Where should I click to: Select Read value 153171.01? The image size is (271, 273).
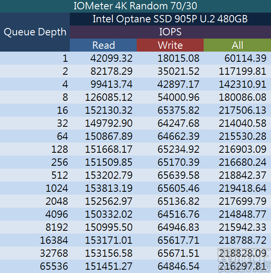point(109,240)
